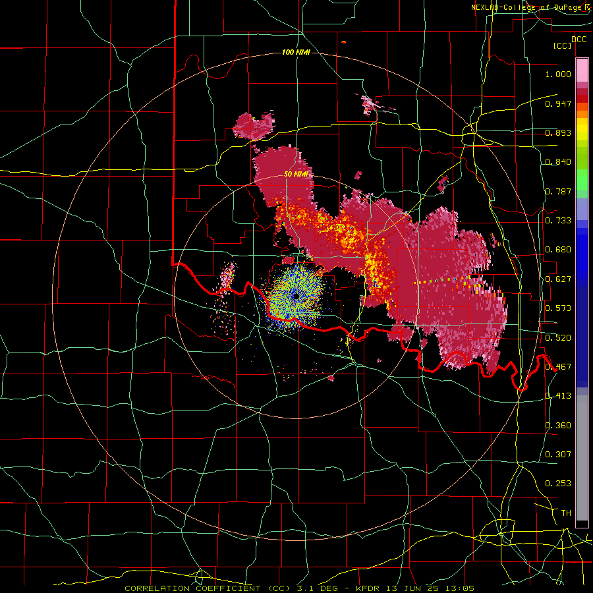Select the 0.573 legend value
Screen dimensions: 593x593
coord(558,308)
